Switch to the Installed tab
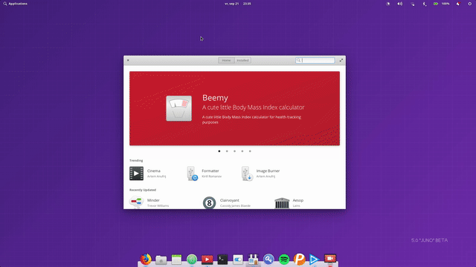The height and width of the screenshot is (267, 476). [242, 60]
